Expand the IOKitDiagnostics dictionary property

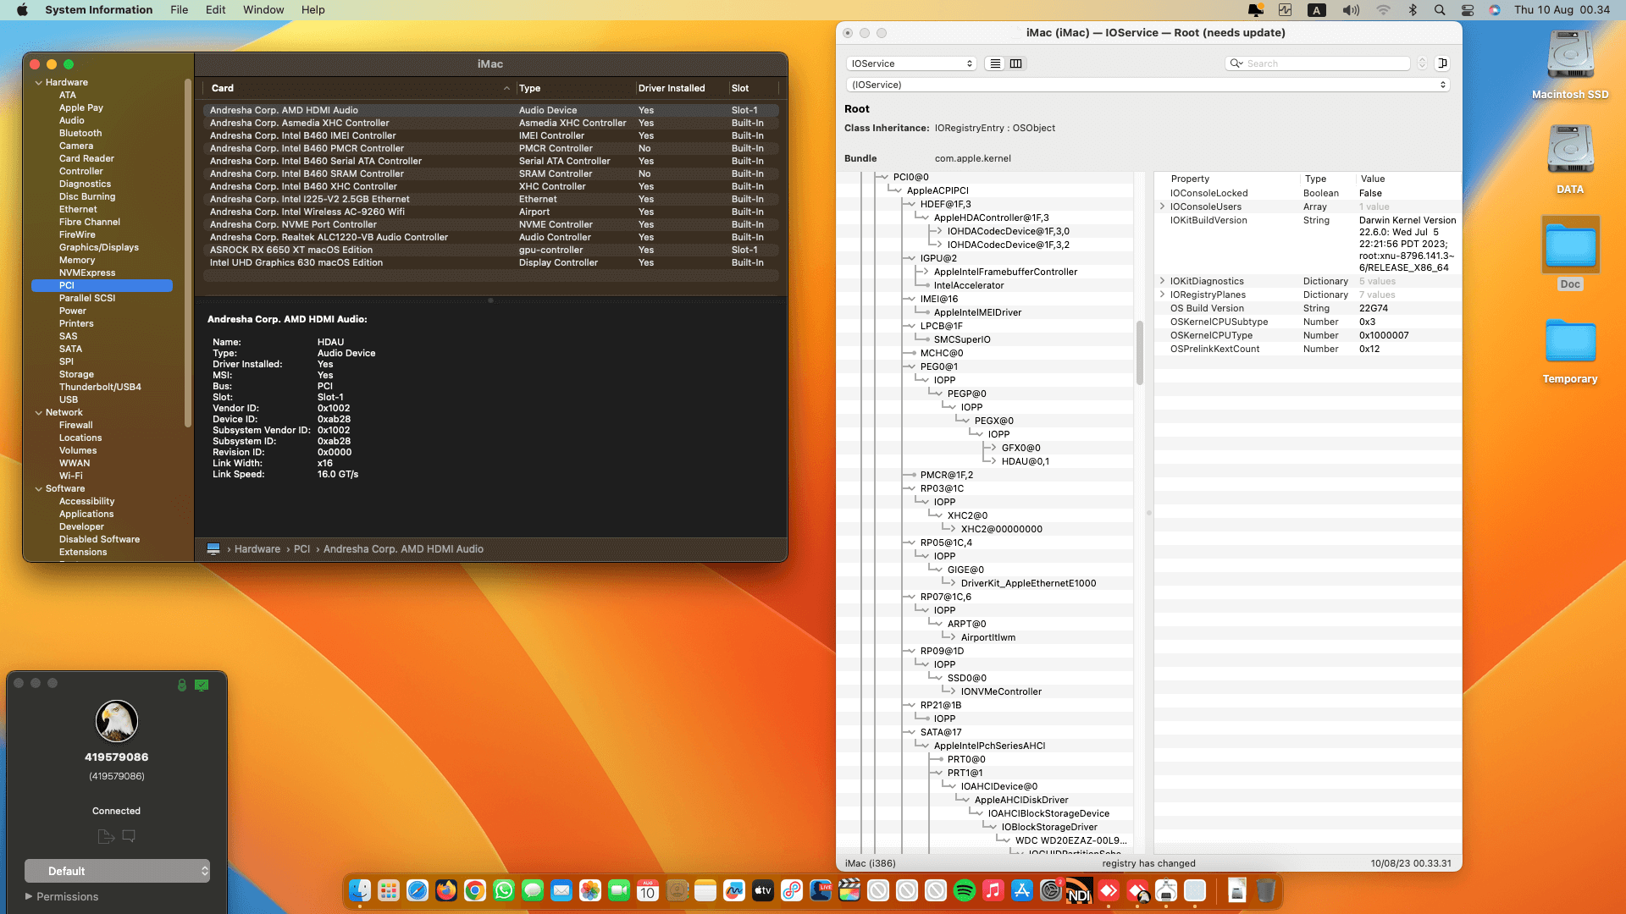click(x=1162, y=281)
